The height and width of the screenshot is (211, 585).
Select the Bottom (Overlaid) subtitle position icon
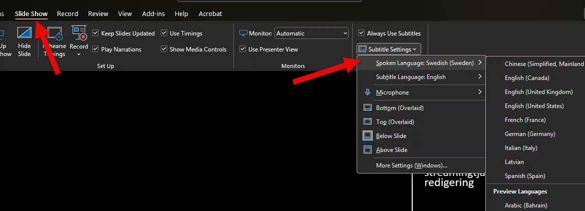[368, 108]
